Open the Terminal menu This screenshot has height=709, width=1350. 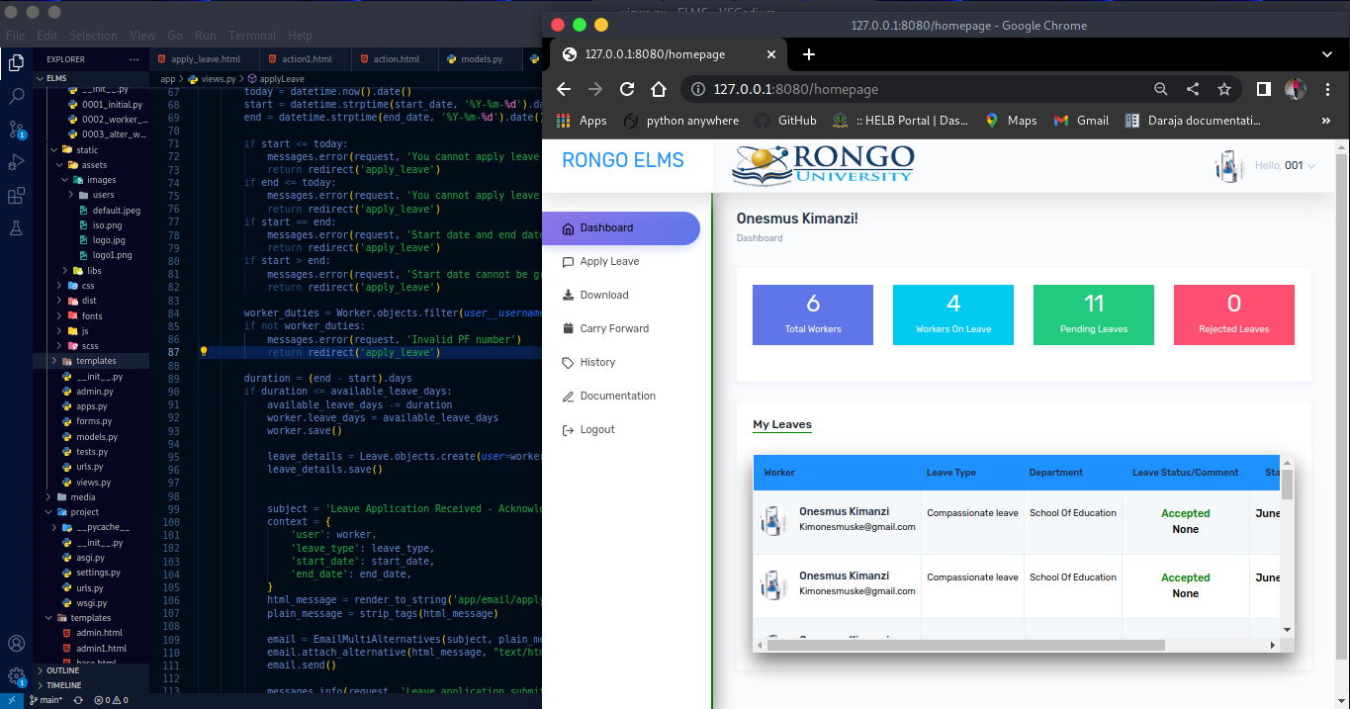tap(252, 36)
